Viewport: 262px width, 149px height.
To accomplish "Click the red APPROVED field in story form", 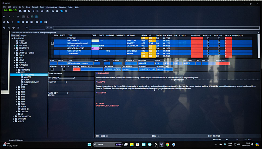I will (223, 63).
